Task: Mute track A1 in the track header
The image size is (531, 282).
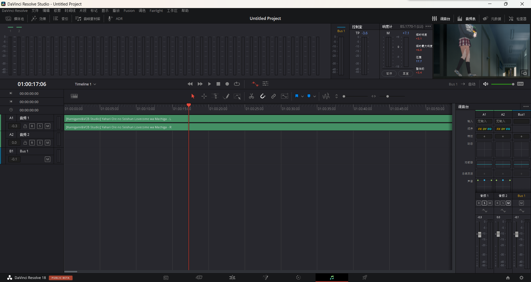Action: pyautogui.click(x=48, y=126)
